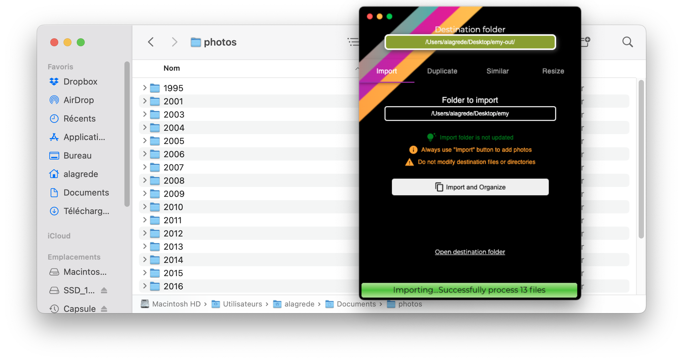Screen dimensions: 683x362
Task: Expand the 2008 folder disclosure arrow
Action: 145,180
